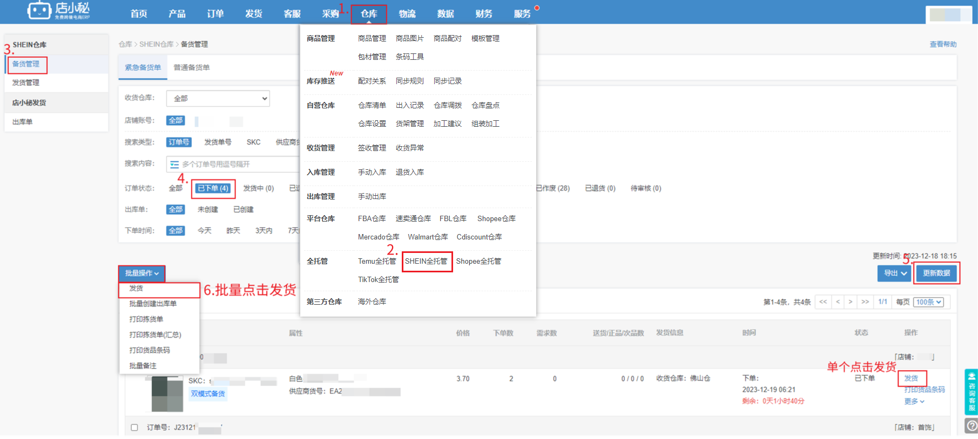978x439 pixels.
Task: Filter order time by 今天
Action: pos(205,230)
